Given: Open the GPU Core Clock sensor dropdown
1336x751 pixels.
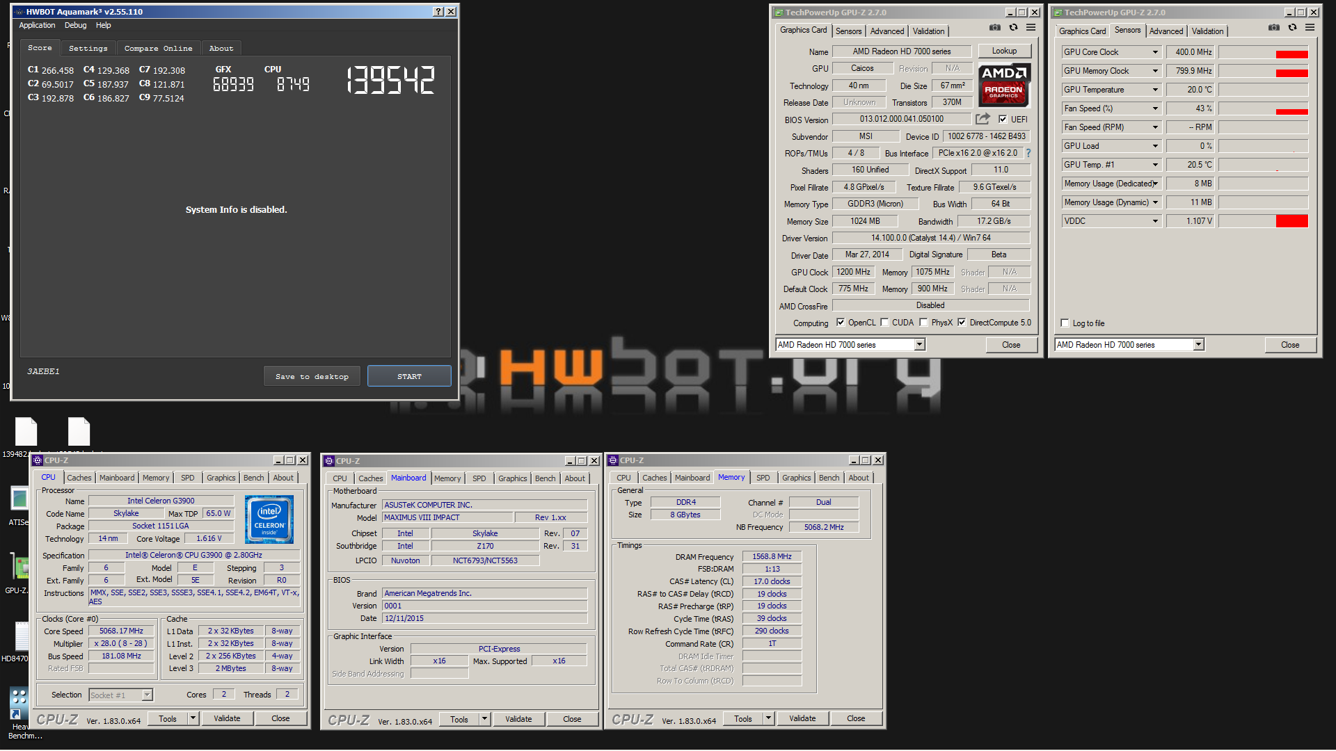Looking at the screenshot, I should (1155, 52).
